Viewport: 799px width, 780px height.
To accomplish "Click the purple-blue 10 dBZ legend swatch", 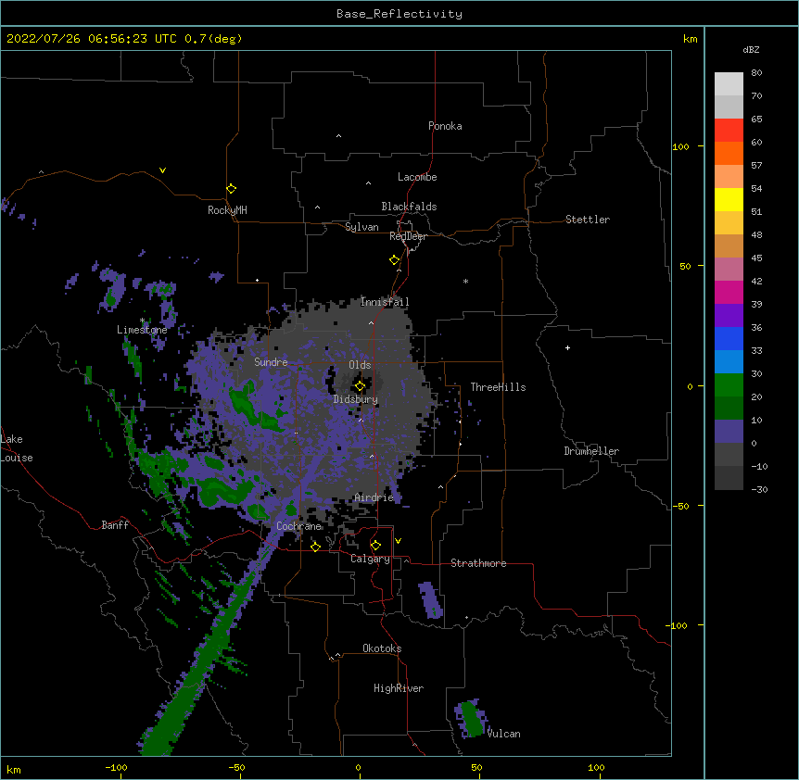I will (x=729, y=432).
